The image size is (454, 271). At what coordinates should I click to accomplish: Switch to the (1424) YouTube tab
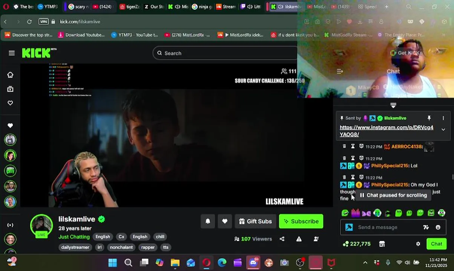102,7
